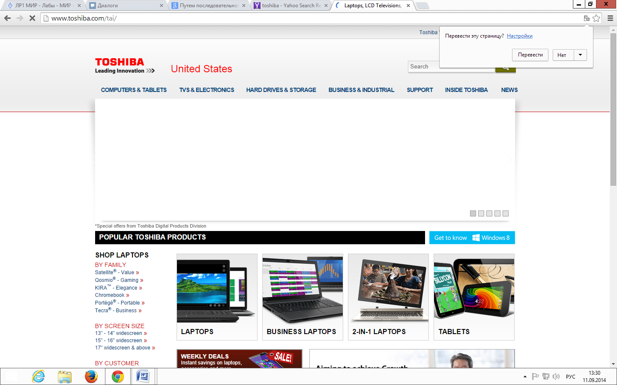Open Word from the taskbar
The width and height of the screenshot is (617, 385).
(142, 376)
